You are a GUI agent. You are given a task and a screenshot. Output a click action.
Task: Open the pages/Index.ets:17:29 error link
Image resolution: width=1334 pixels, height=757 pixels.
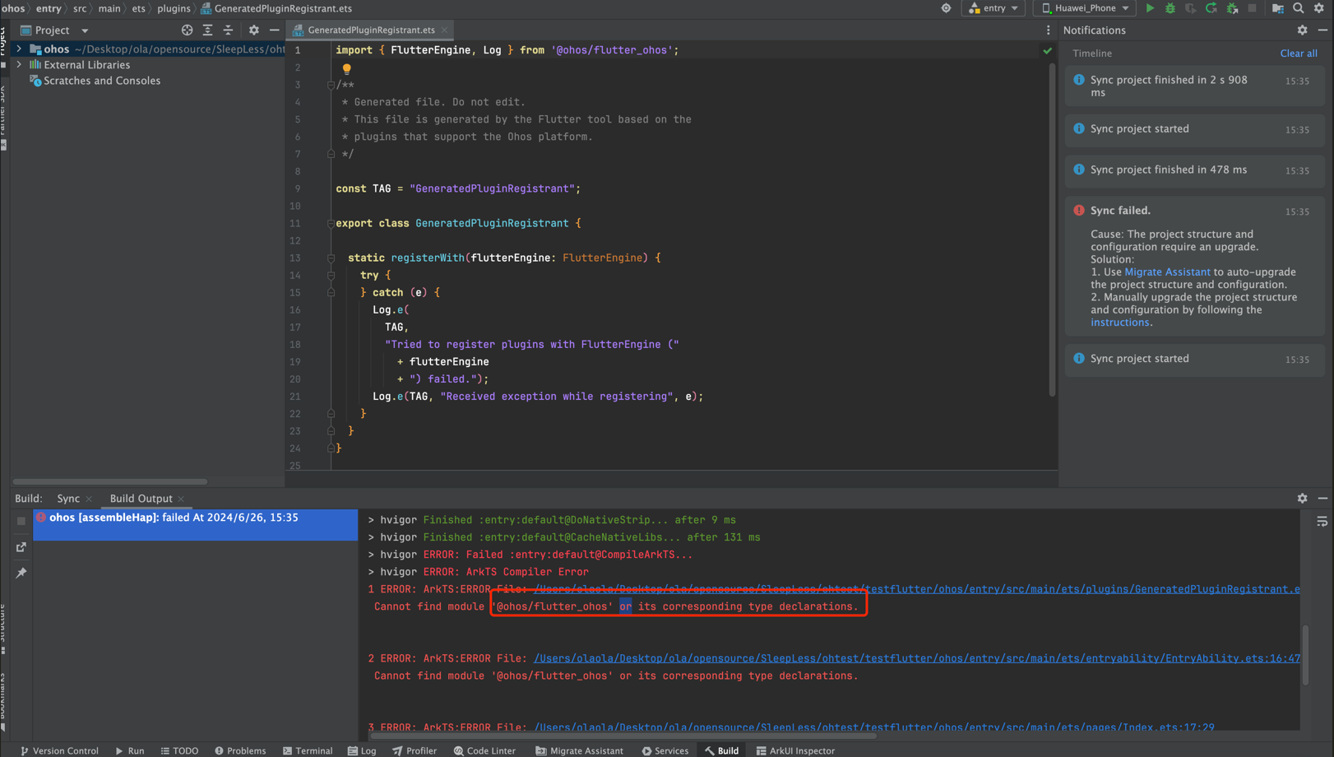(x=873, y=727)
